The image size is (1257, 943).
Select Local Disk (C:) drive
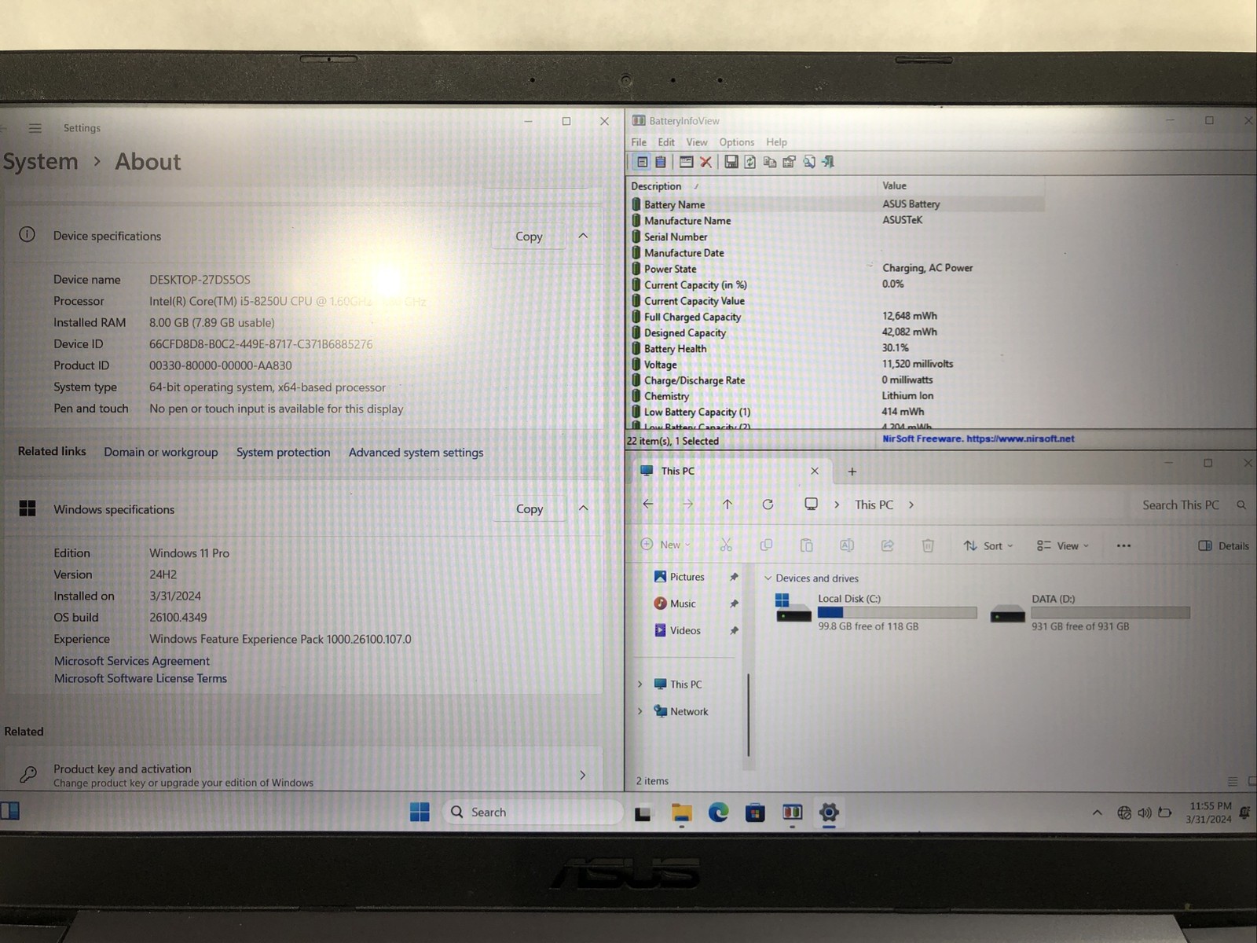click(x=875, y=612)
